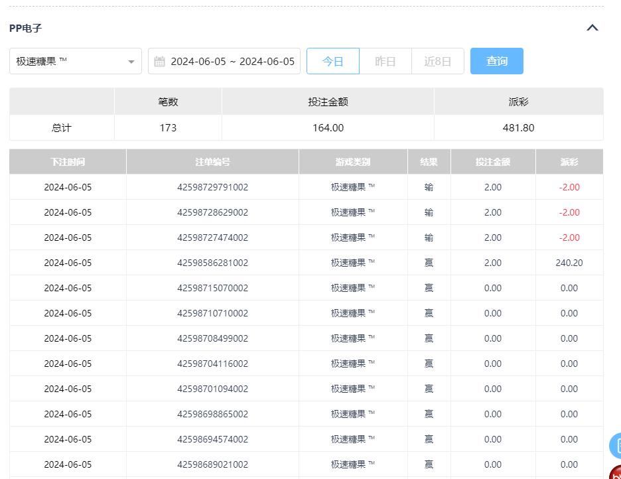The height and width of the screenshot is (479, 621).
Task: Open the blue floating widget icon
Action: pos(616,445)
